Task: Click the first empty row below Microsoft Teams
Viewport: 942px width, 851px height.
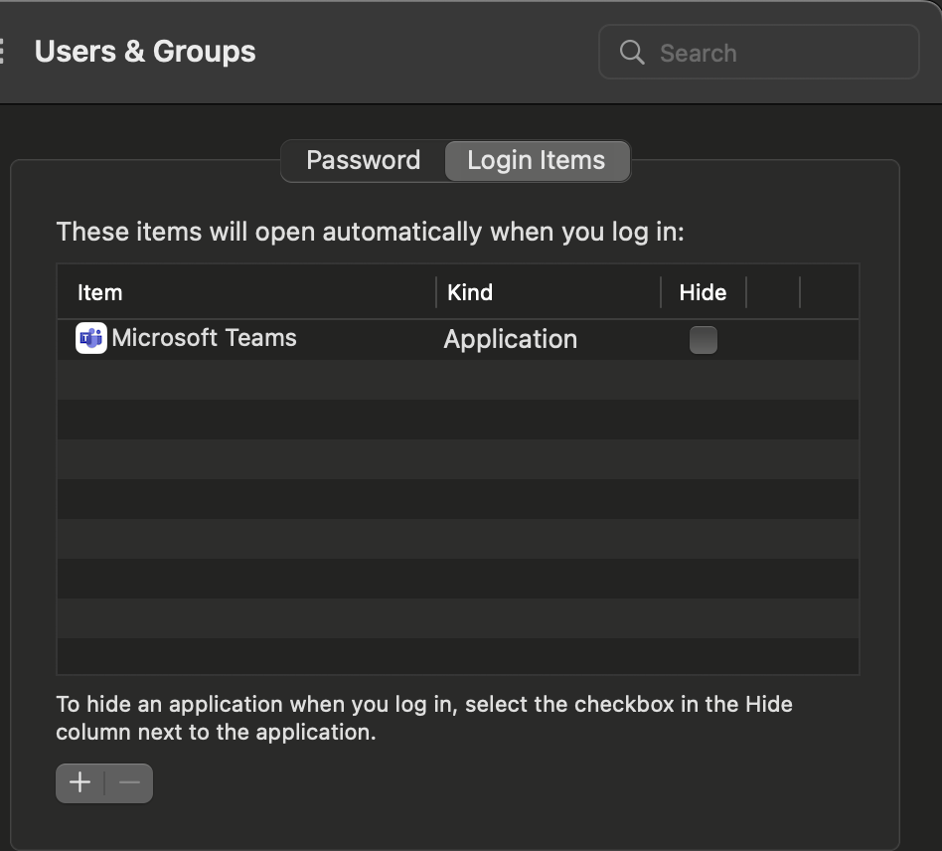Action: click(x=457, y=380)
